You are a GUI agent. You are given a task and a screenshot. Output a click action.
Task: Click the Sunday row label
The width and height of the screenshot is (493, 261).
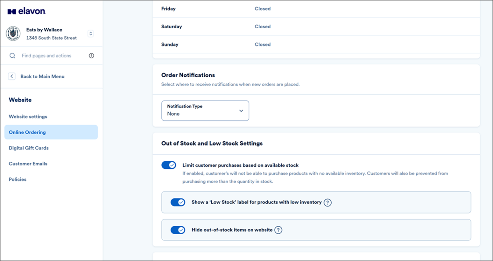(x=170, y=44)
